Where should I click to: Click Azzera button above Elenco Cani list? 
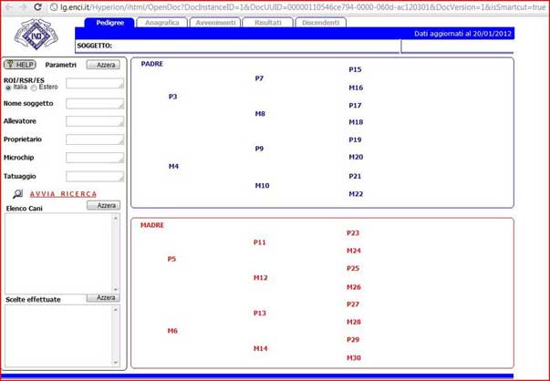[103, 205]
